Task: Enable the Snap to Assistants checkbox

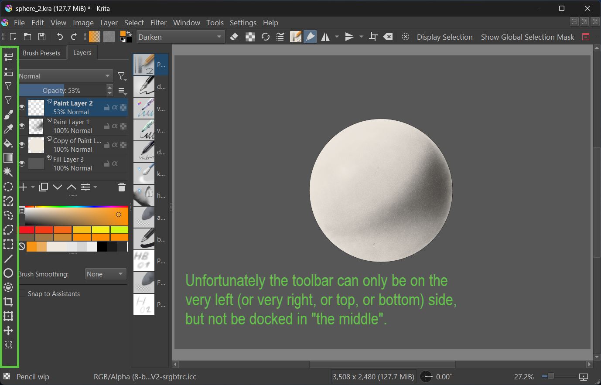Action: click(x=22, y=294)
